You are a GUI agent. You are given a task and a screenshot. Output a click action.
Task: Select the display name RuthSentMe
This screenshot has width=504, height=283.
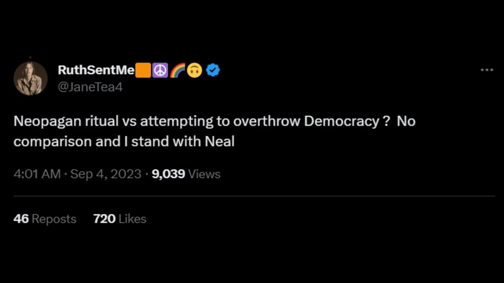(96, 70)
